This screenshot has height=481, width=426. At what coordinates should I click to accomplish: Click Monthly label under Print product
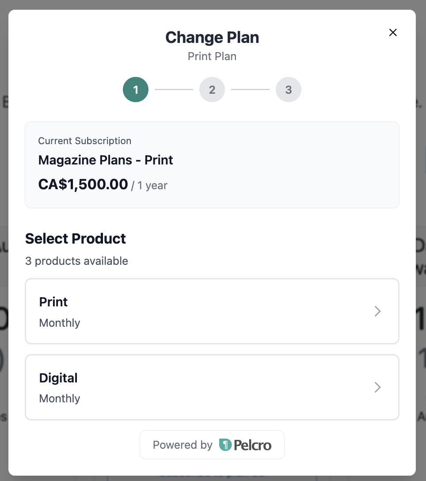click(60, 323)
